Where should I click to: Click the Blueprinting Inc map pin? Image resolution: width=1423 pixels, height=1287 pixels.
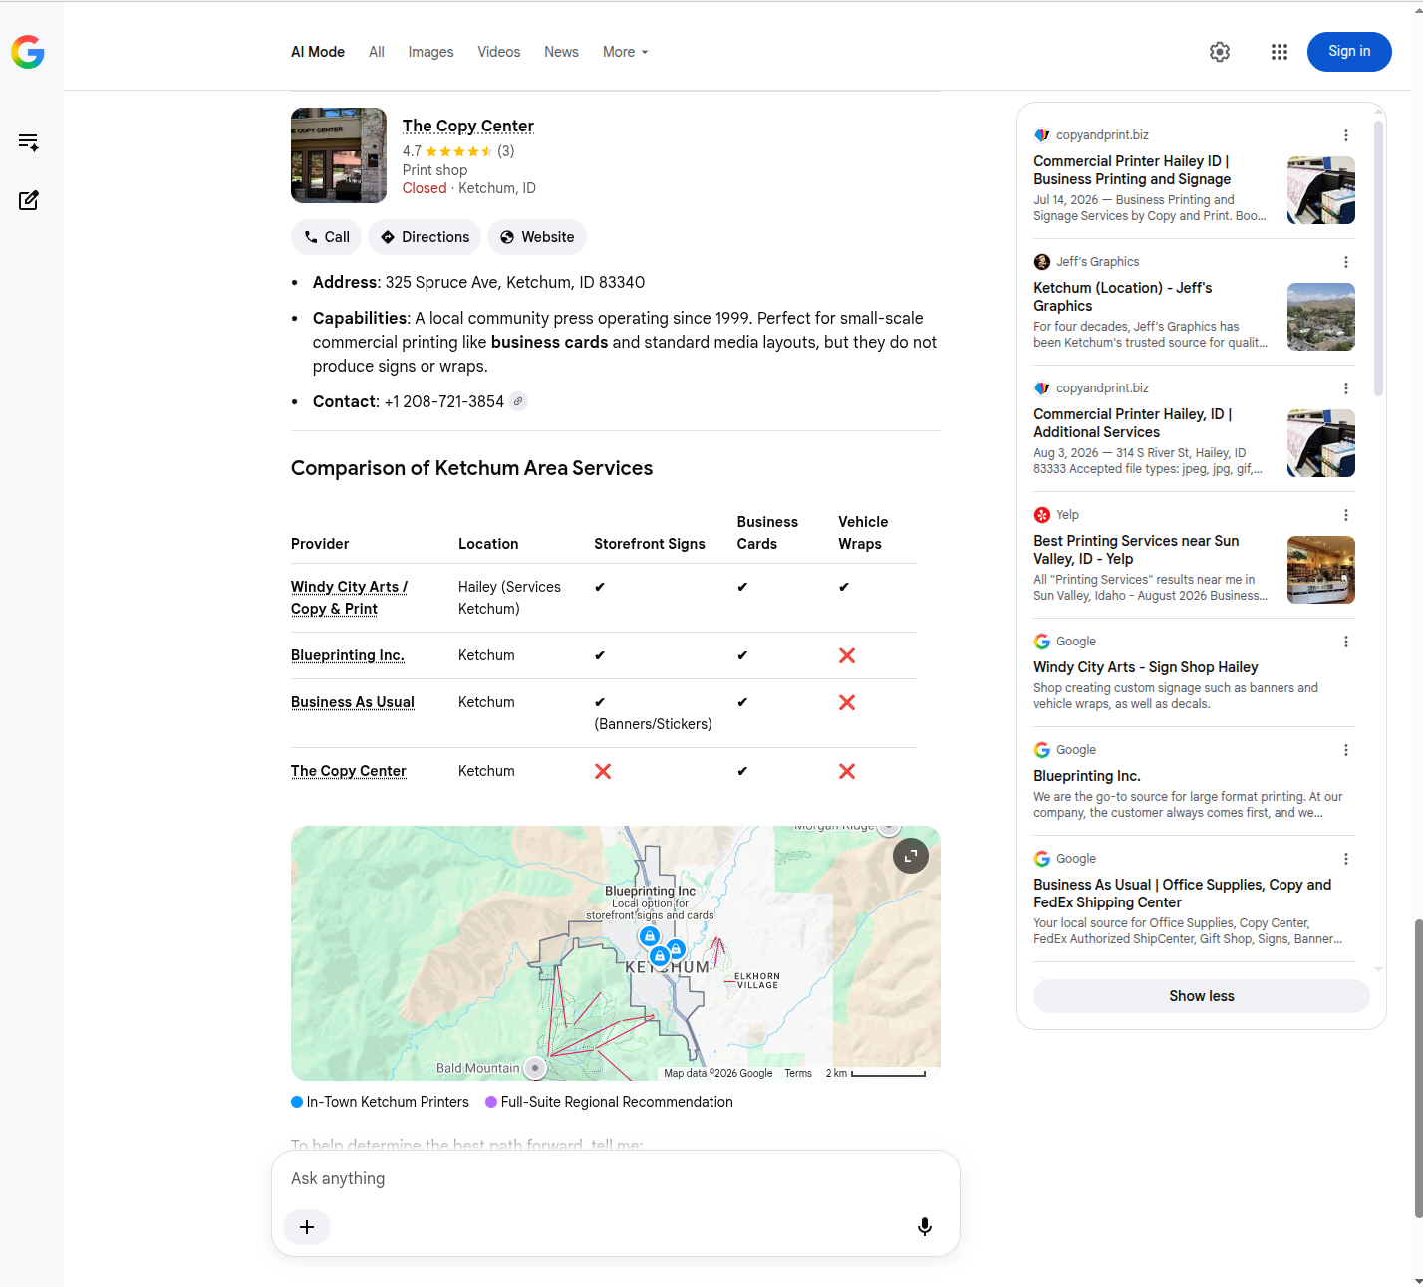click(650, 936)
